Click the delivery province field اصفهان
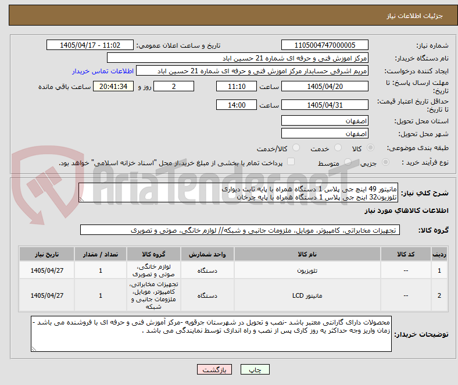 (x=324, y=120)
